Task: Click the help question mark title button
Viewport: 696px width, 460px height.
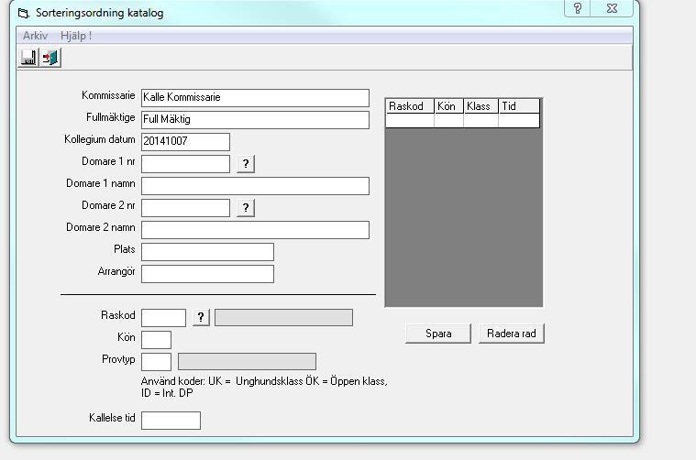Action: (577, 8)
